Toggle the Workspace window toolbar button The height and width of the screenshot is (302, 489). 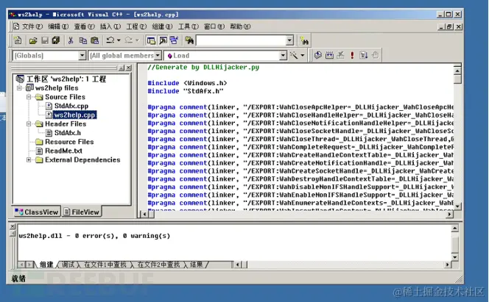click(151, 40)
